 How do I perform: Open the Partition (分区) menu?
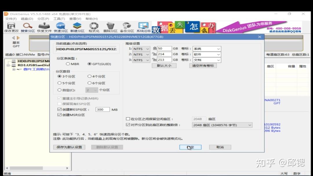coord(43,19)
